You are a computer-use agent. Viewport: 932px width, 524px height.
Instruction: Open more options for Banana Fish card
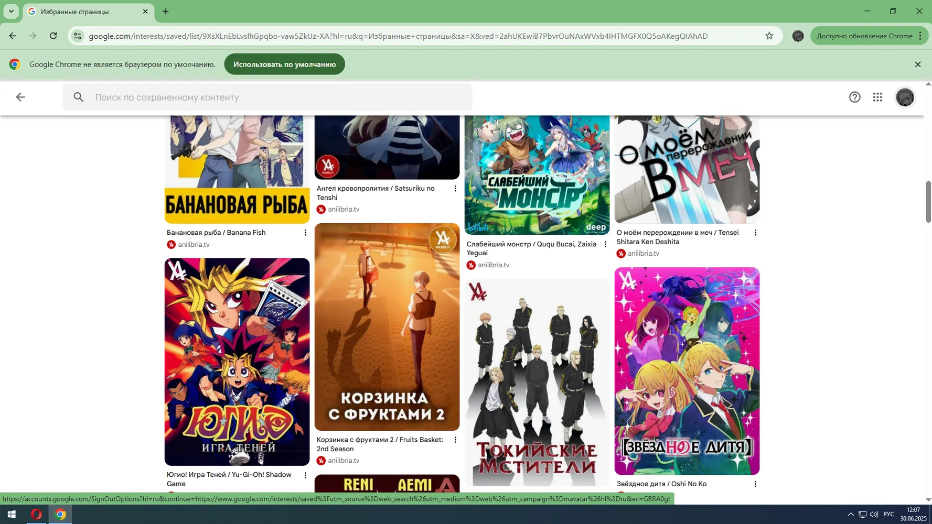(305, 233)
